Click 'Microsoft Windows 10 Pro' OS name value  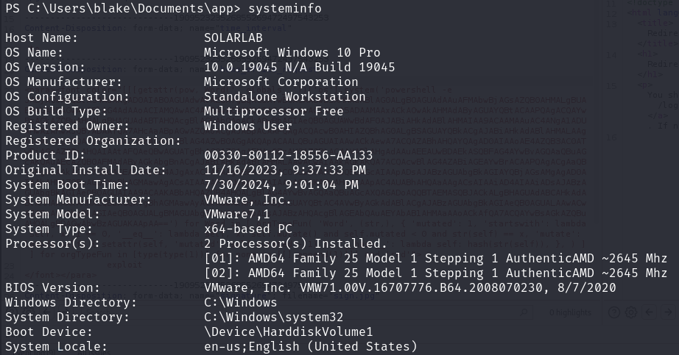292,53
